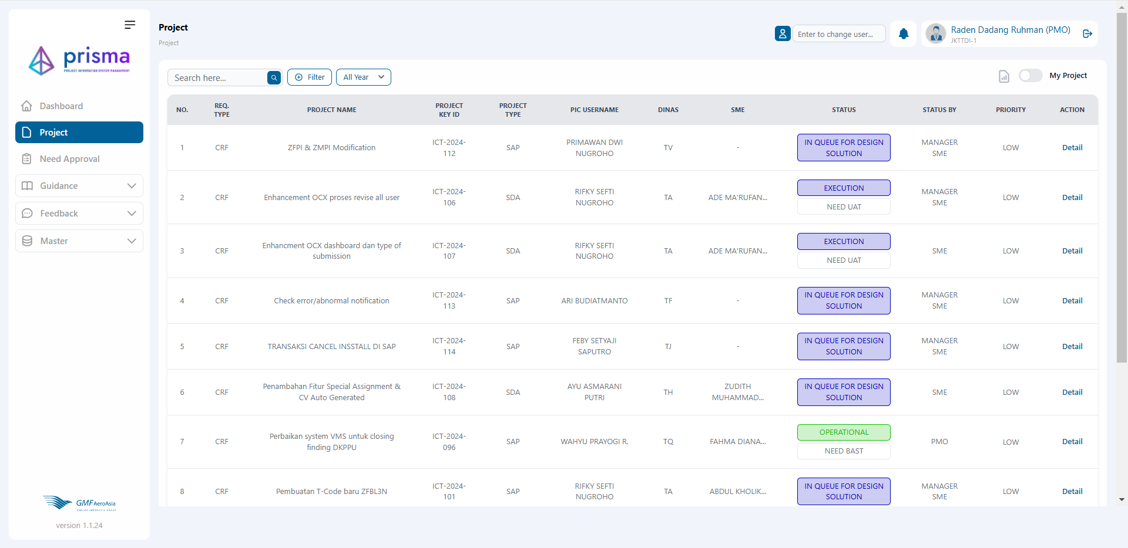Open the Dashboard menu item
This screenshot has width=1128, height=548.
point(79,106)
